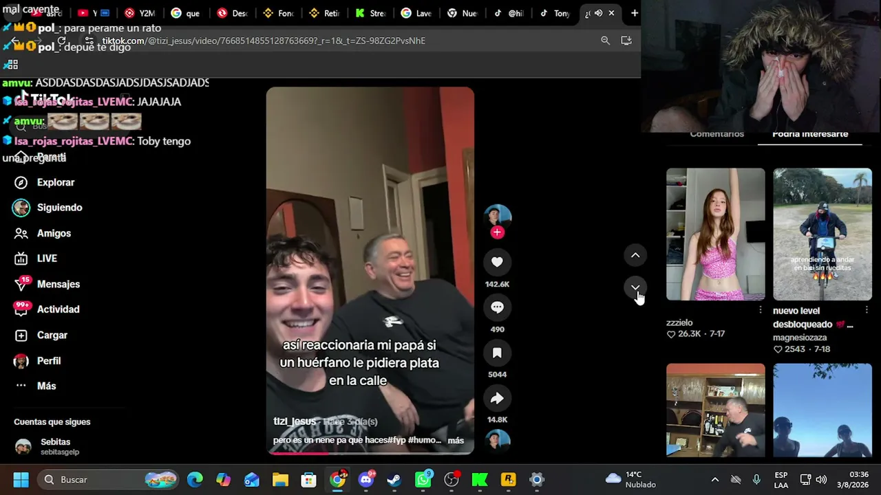The height and width of the screenshot is (495, 881).
Task: Click the tizi_jesus username on video
Action: [x=295, y=421]
